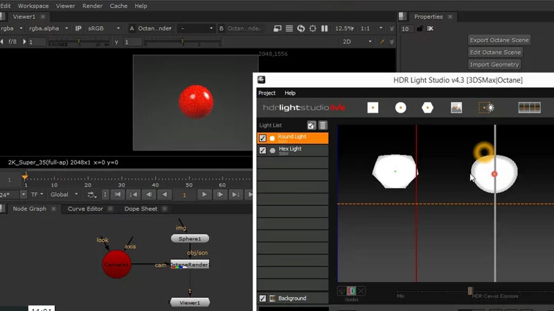Click the clear panels icon in Properties
The image size is (554, 311).
click(430, 28)
